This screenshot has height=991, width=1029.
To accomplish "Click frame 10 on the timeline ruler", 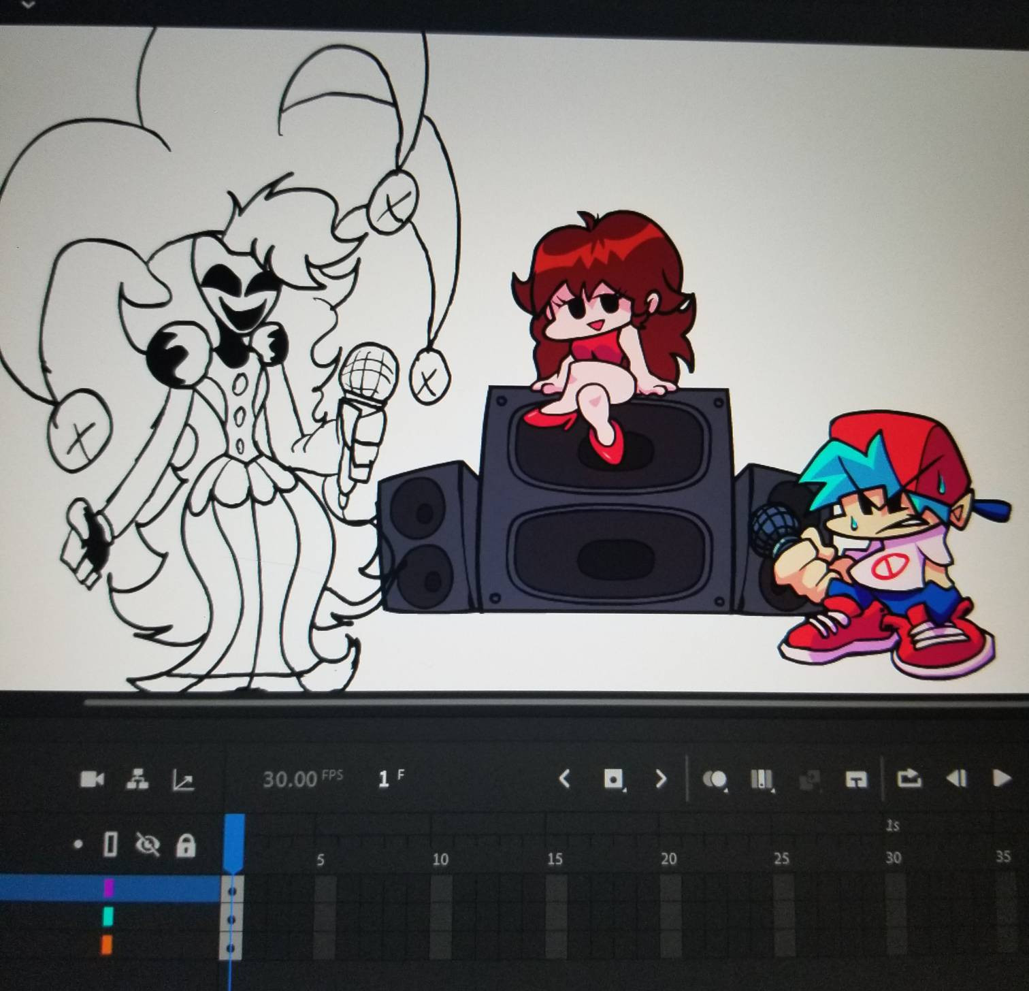I will tap(440, 860).
